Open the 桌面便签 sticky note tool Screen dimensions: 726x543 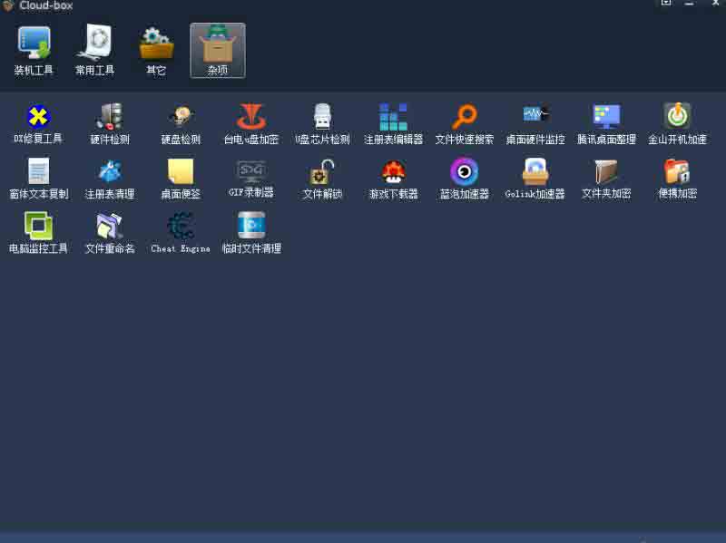181,179
